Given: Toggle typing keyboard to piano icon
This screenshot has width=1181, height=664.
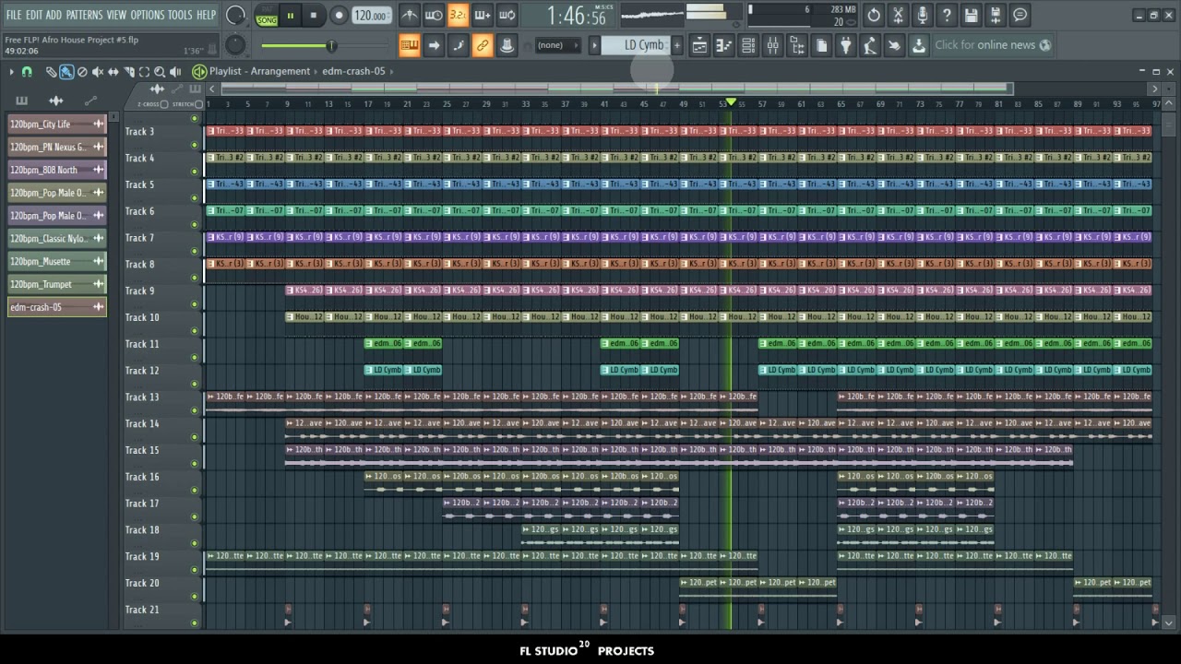Looking at the screenshot, I should tap(410, 45).
